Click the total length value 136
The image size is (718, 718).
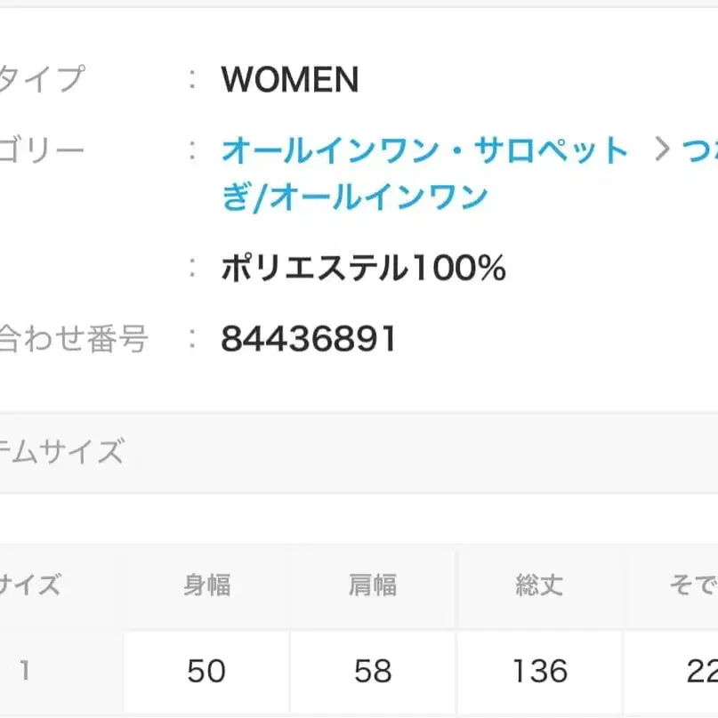(540, 671)
